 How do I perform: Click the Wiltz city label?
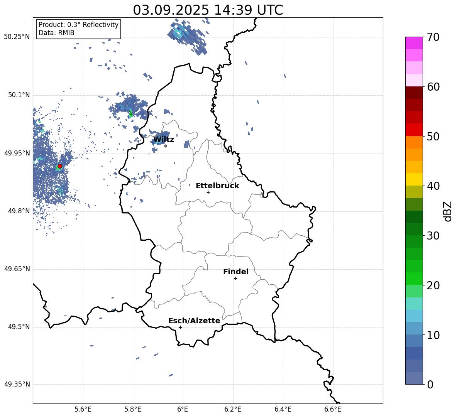click(x=164, y=140)
